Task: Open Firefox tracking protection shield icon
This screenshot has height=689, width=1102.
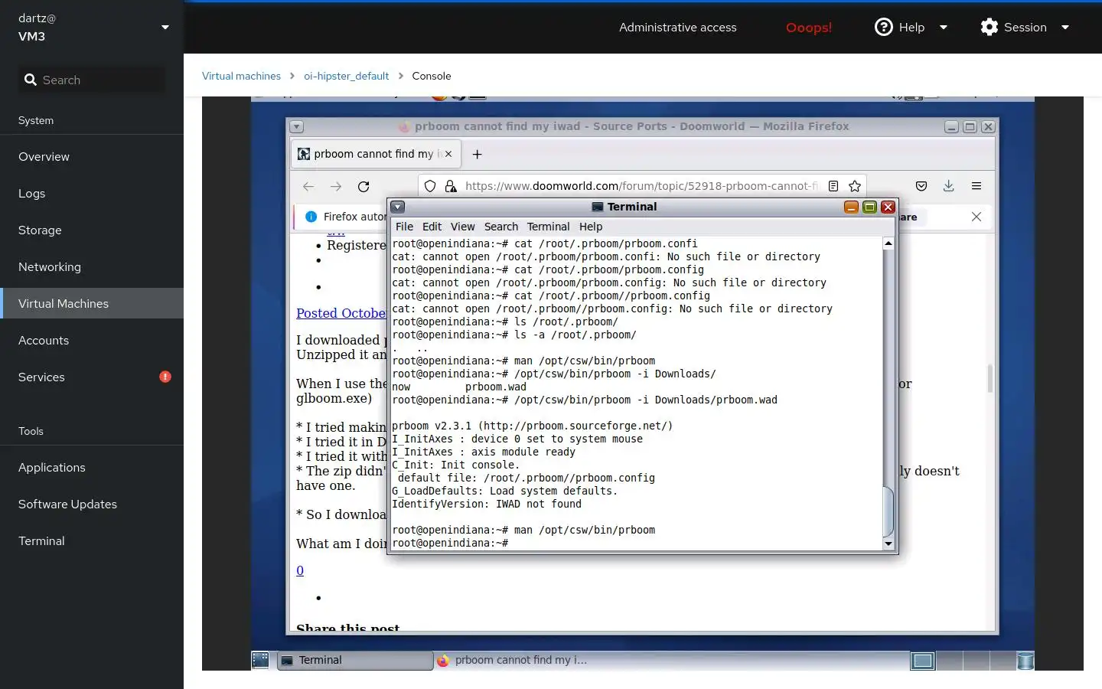Action: pos(430,186)
